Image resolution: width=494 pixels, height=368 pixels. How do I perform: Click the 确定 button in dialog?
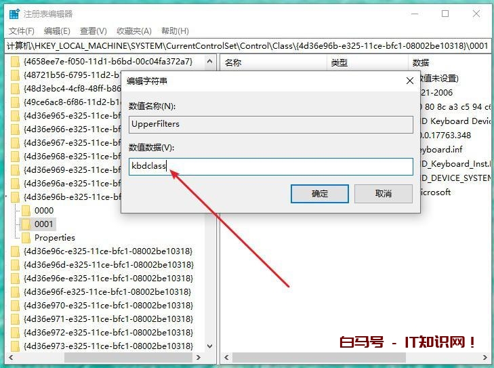click(319, 193)
